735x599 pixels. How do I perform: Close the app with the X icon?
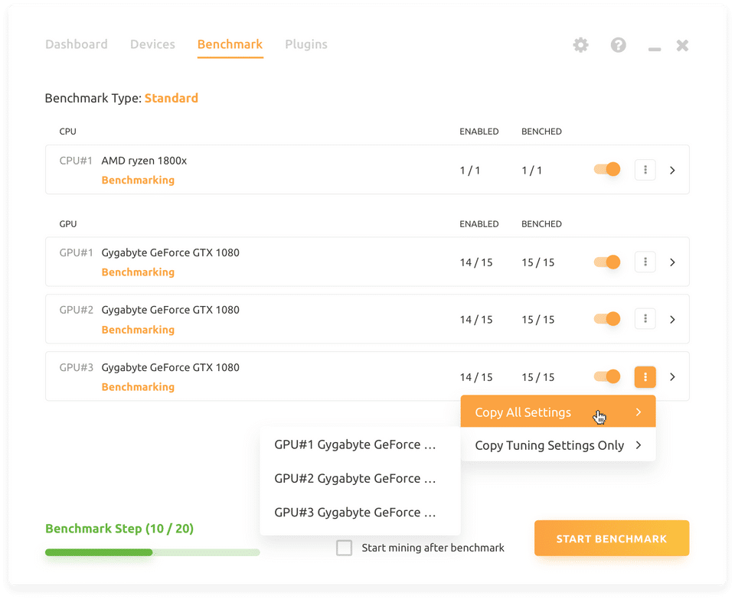682,45
